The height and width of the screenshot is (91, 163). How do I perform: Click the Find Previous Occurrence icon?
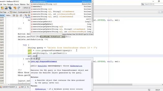[29, 15]
